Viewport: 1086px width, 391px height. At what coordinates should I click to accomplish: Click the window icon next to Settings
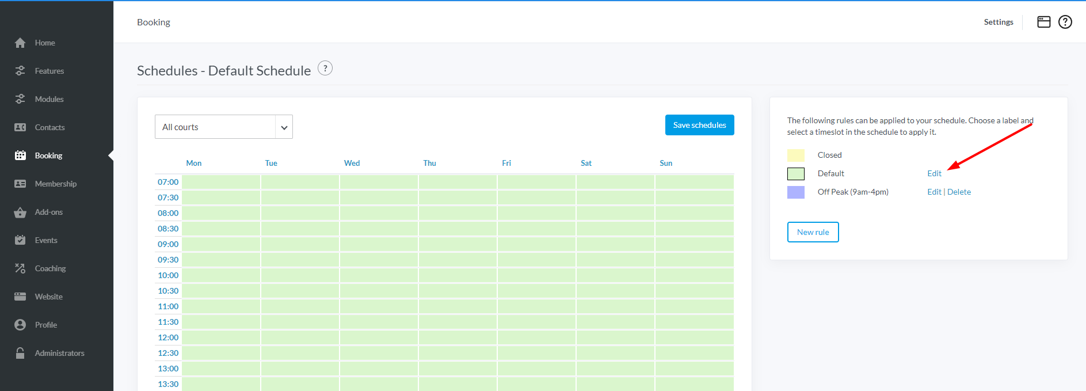click(1043, 22)
